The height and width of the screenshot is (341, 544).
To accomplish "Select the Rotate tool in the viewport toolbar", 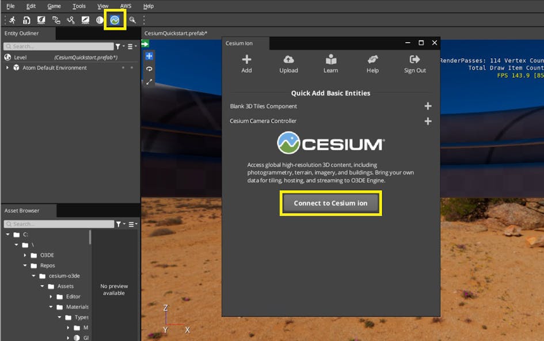I will tap(149, 69).
